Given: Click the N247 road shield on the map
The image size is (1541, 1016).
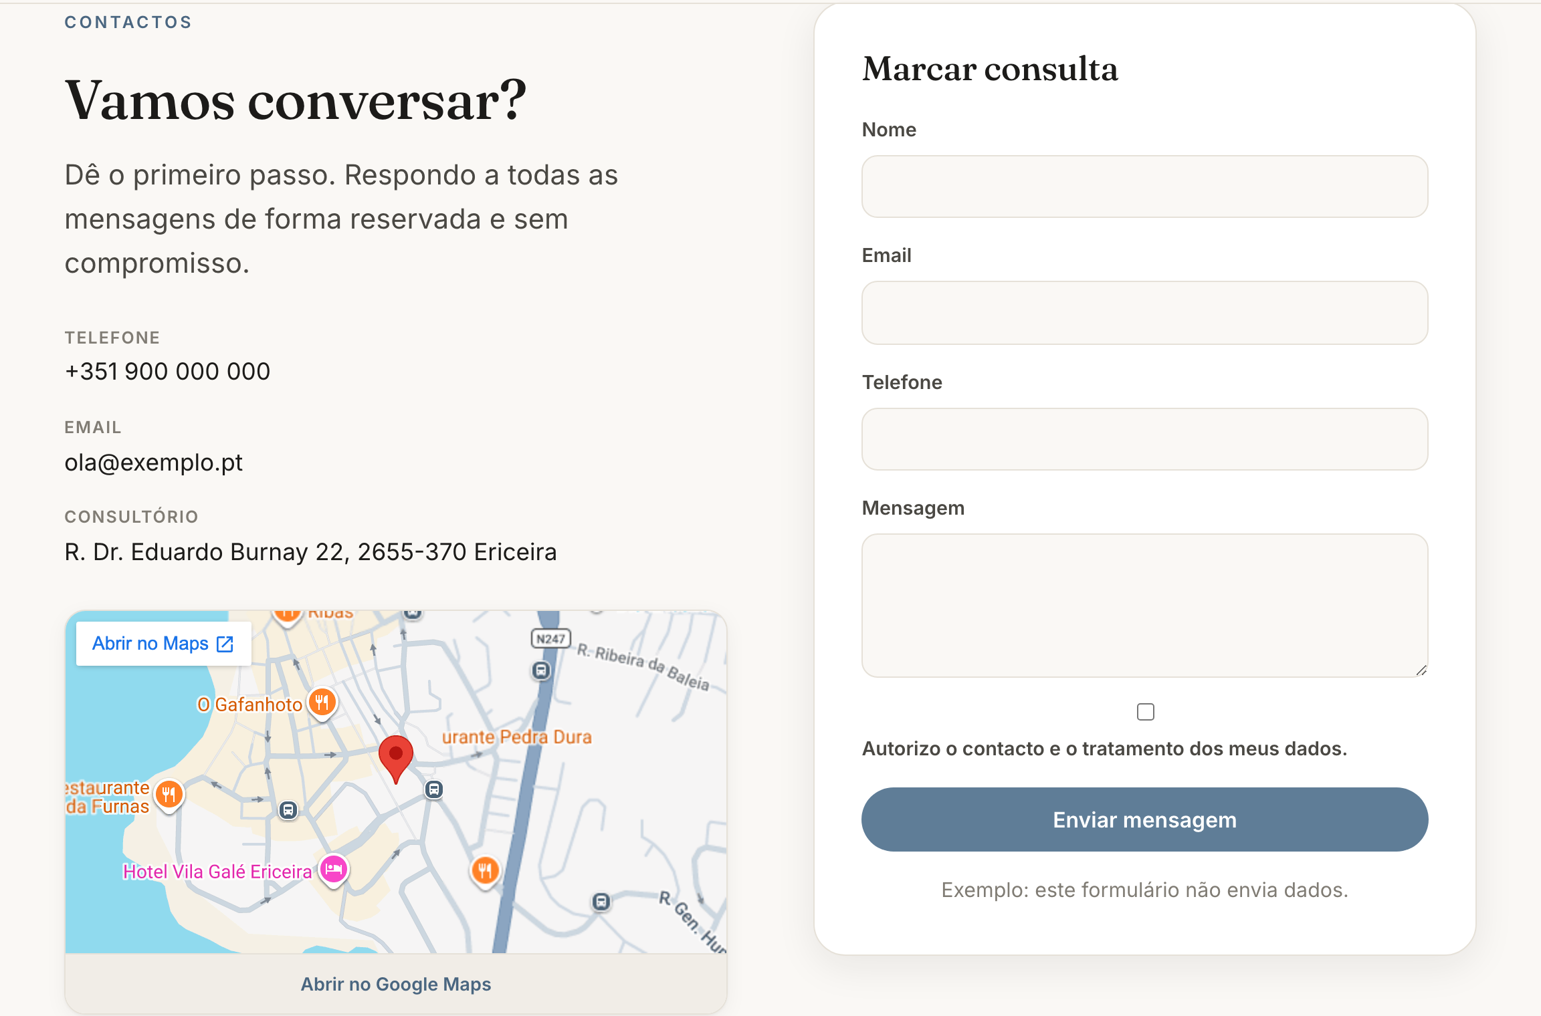Looking at the screenshot, I should pyautogui.click(x=550, y=639).
